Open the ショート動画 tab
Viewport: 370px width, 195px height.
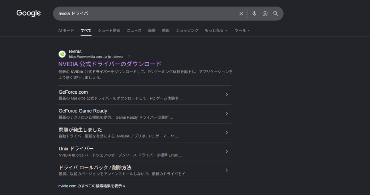(x=109, y=30)
